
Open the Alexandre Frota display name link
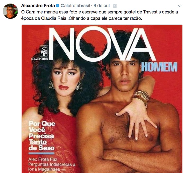pos(38,6)
